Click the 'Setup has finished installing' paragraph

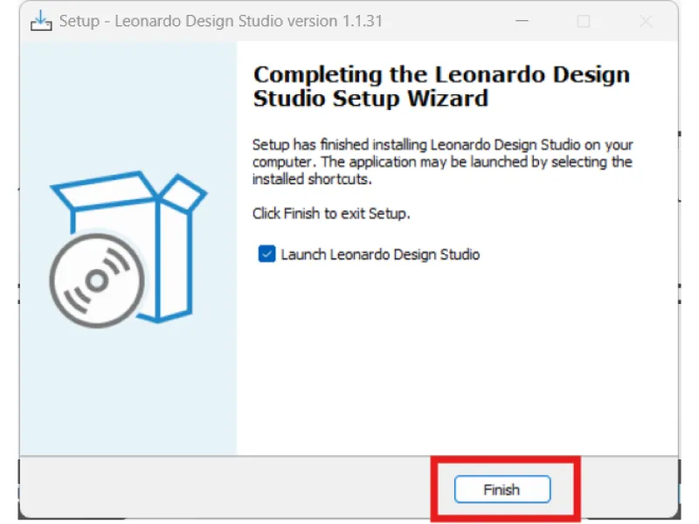(442, 145)
